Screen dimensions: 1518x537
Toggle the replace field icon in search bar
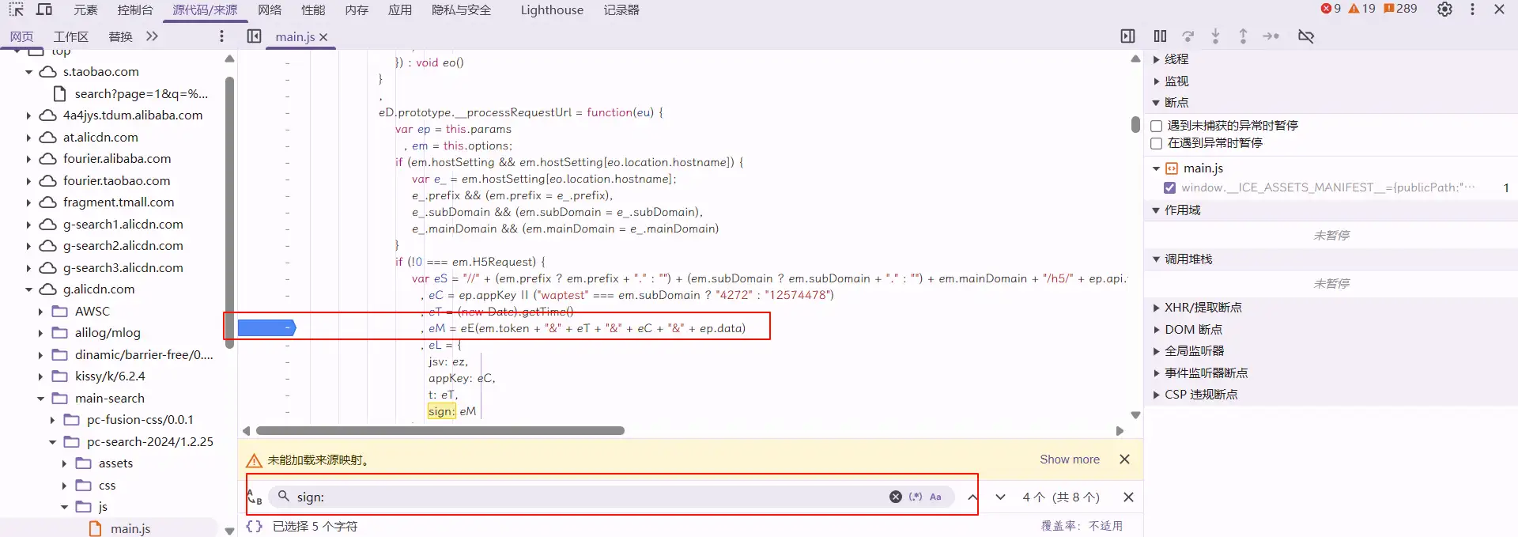(255, 497)
